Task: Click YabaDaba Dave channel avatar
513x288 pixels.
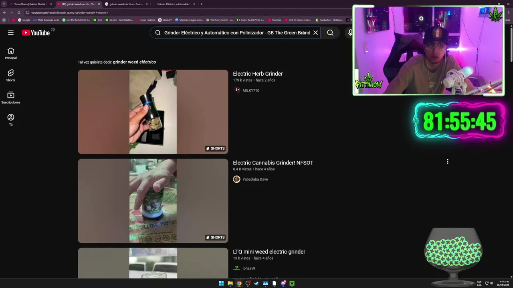Action: [x=237, y=179]
